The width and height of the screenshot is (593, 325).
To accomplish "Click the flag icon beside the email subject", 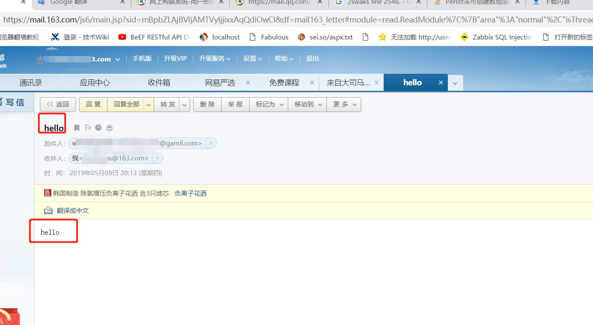I will coord(88,128).
